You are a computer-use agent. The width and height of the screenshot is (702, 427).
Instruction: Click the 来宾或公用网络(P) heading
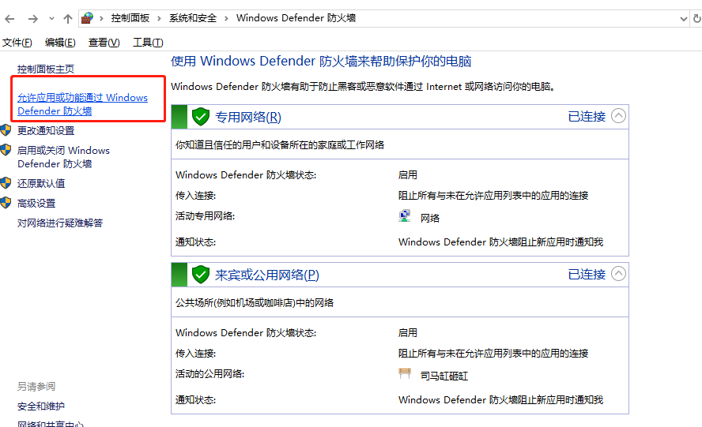pyautogui.click(x=267, y=275)
